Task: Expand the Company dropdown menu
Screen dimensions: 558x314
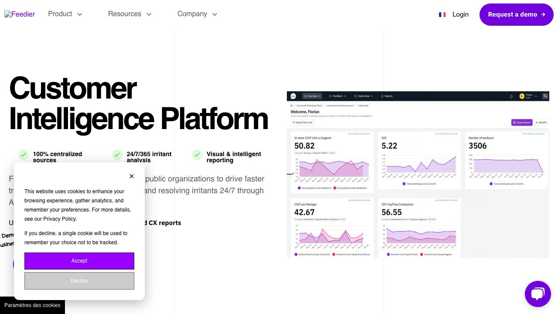Action: click(197, 14)
